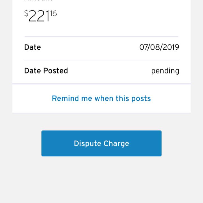Click the divider between Date and Date Posted
203x203 pixels.
tap(101, 60)
